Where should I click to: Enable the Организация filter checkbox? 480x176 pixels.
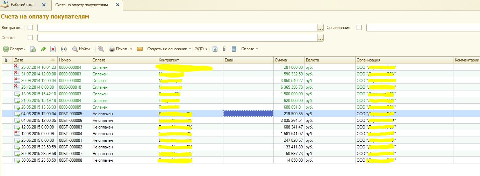click(359, 27)
